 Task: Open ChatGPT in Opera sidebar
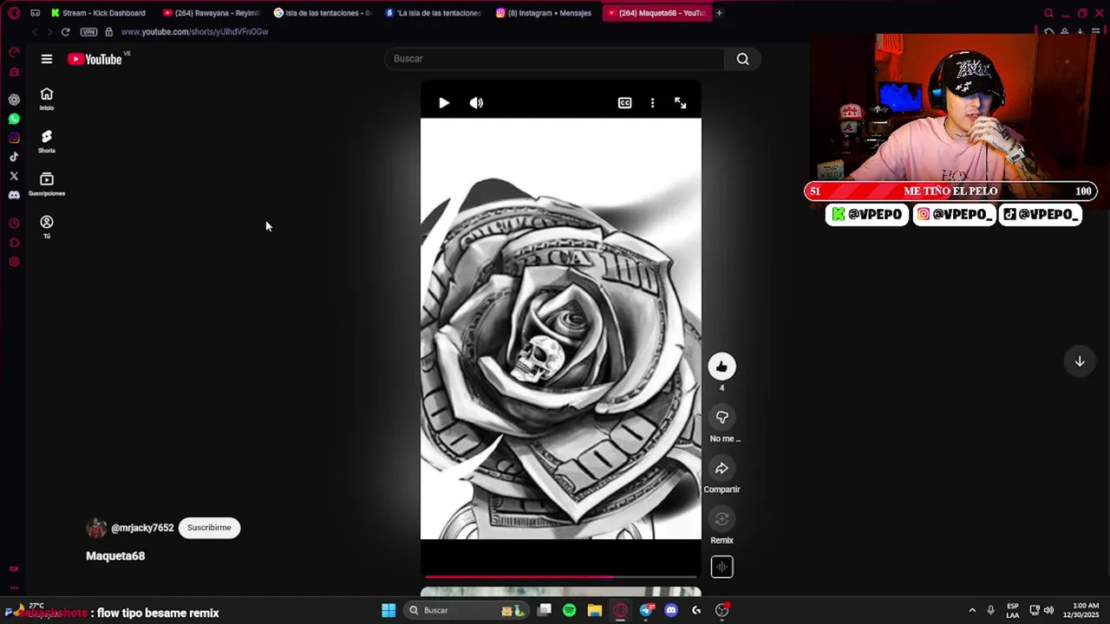[x=14, y=100]
